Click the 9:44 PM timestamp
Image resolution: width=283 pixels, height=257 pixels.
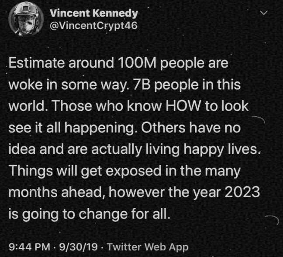pos(28,247)
